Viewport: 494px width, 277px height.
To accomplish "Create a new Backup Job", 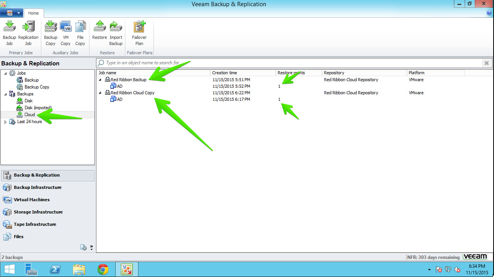I will (9, 33).
